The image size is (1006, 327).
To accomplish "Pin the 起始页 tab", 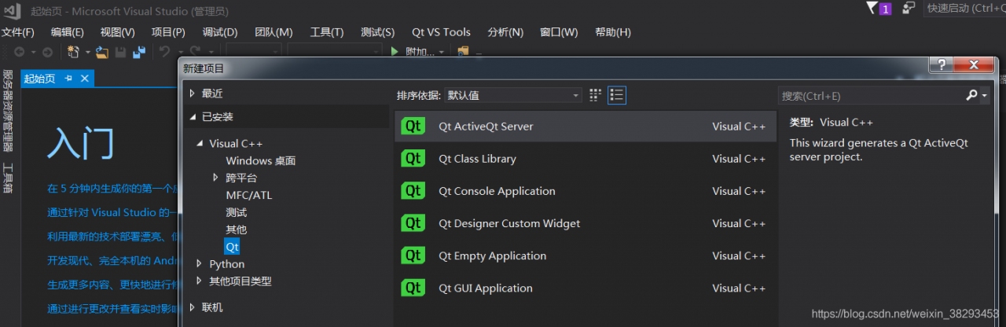I will [x=68, y=79].
